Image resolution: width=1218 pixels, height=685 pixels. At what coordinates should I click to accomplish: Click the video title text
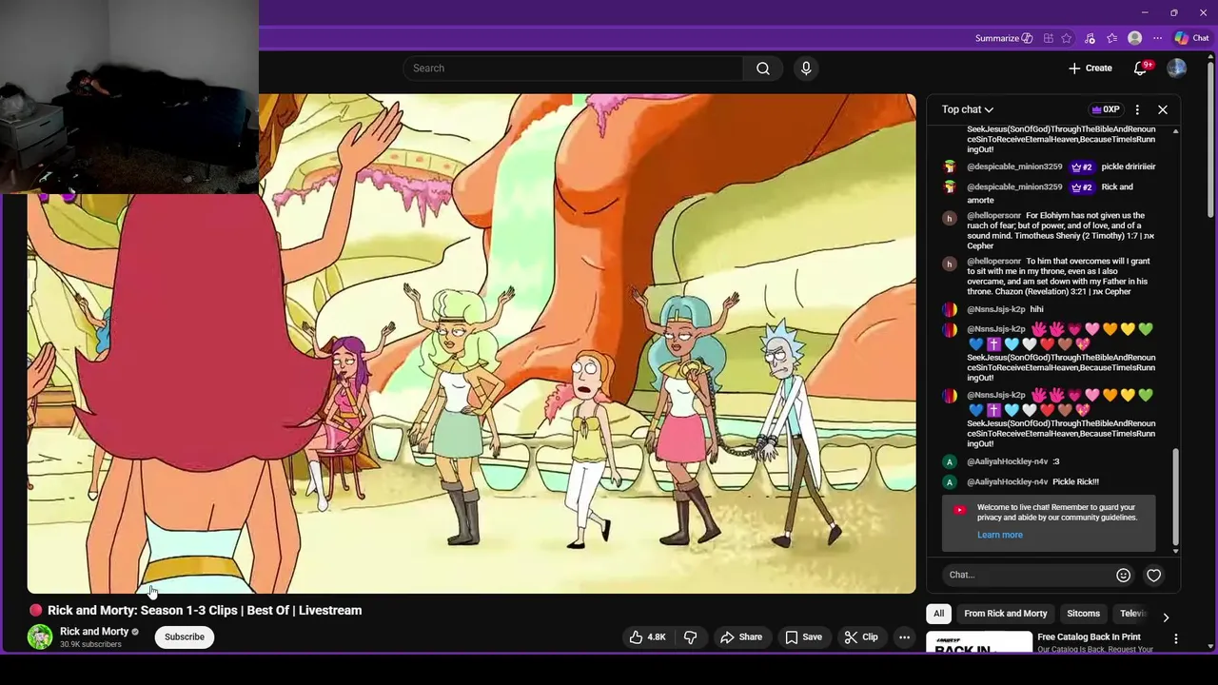[x=205, y=611]
